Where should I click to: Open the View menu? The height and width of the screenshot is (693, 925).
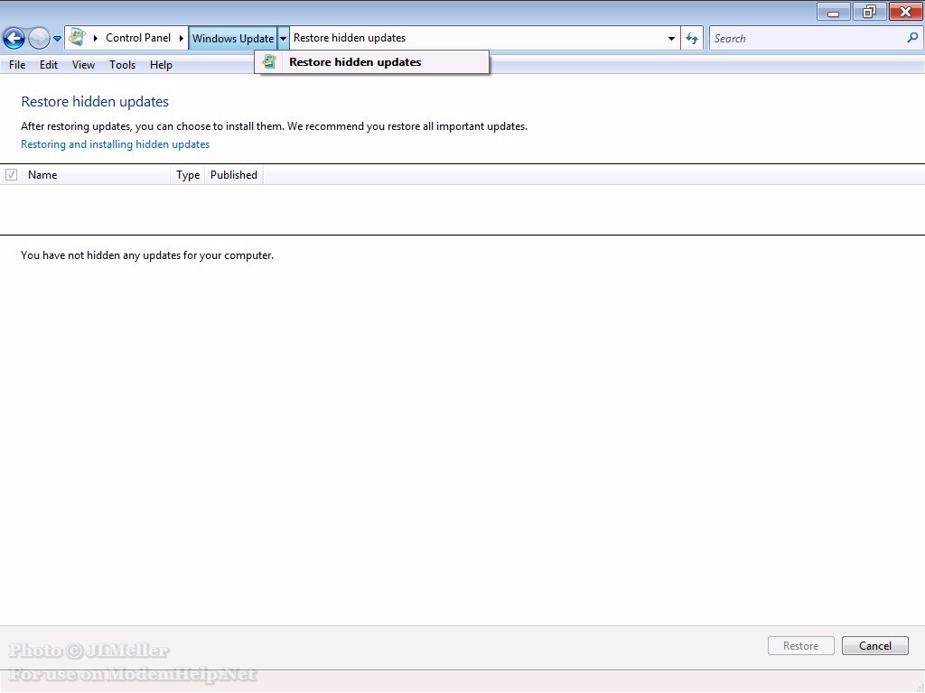(x=83, y=65)
